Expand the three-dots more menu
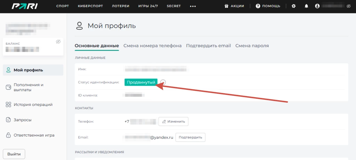Viewport: 356px width, 160px height. click(x=193, y=6)
